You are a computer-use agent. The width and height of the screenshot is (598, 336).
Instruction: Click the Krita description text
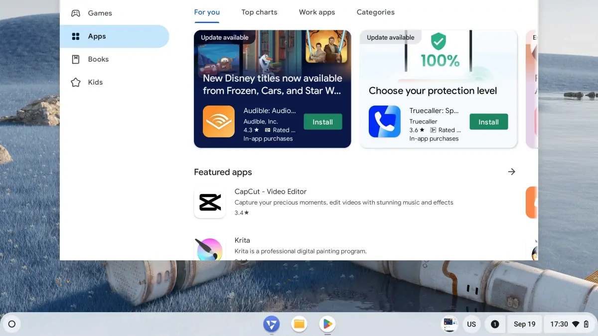[x=300, y=251]
